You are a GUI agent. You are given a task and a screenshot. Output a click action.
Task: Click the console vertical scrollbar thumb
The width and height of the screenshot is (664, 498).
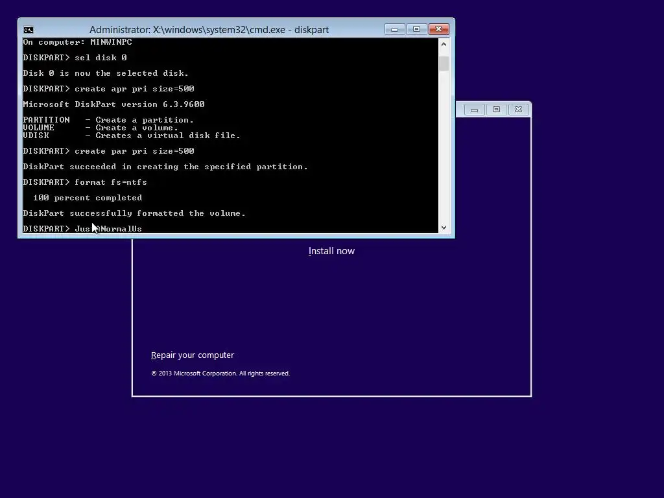[x=444, y=64]
